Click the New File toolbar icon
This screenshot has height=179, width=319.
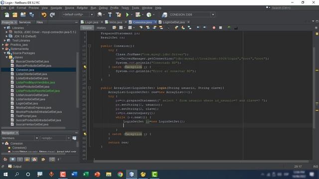point(7,14)
